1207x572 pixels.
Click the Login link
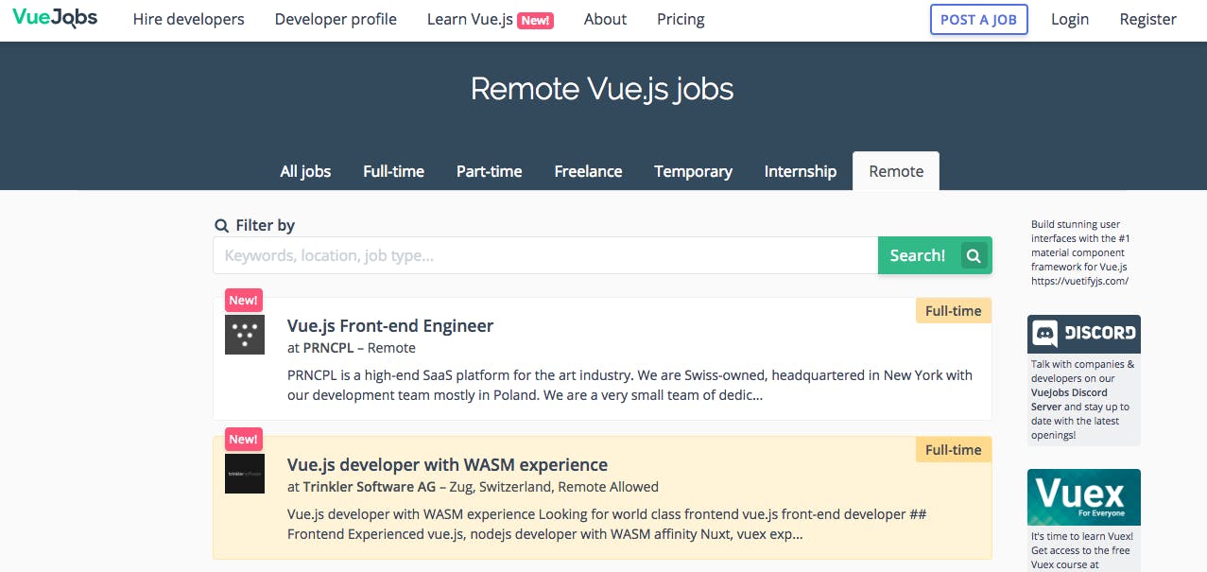[1069, 19]
